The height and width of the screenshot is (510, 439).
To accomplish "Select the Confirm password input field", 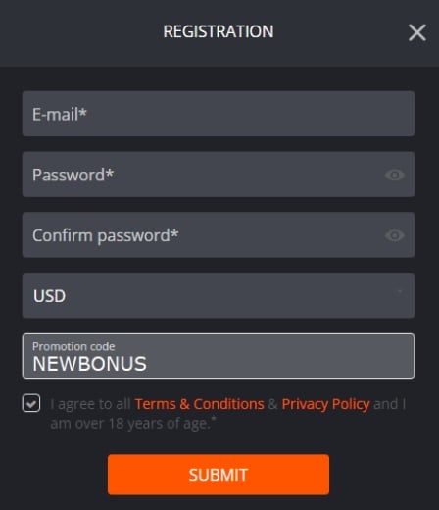I will (219, 234).
